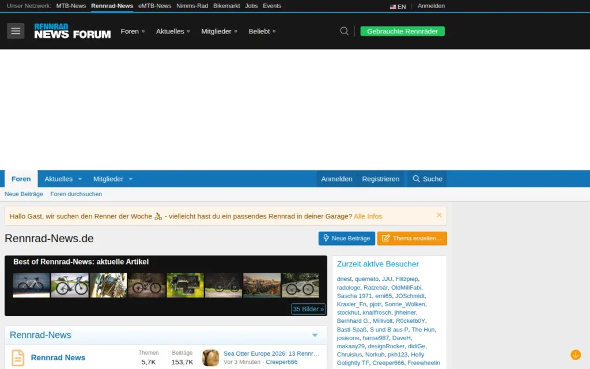The image size is (590, 369).
Task: Open Bernhard G.'s user profile
Action: pyautogui.click(x=353, y=321)
